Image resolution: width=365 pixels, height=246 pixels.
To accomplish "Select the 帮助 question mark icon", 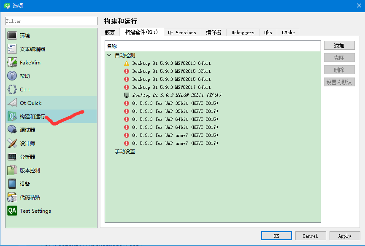I will [12, 76].
